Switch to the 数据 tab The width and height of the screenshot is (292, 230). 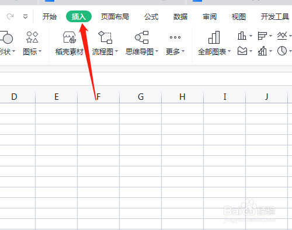[180, 17]
